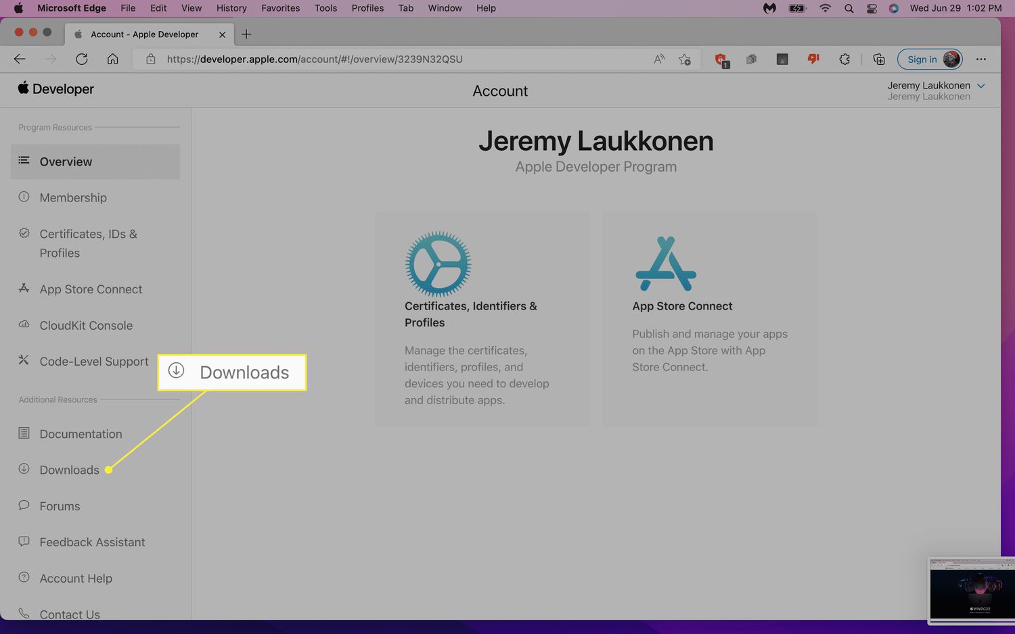Click the Documentation page icon
This screenshot has height=634, width=1015.
(24, 433)
